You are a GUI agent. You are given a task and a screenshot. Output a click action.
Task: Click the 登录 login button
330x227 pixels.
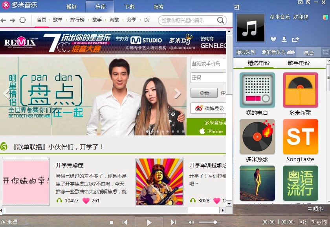tap(204, 93)
